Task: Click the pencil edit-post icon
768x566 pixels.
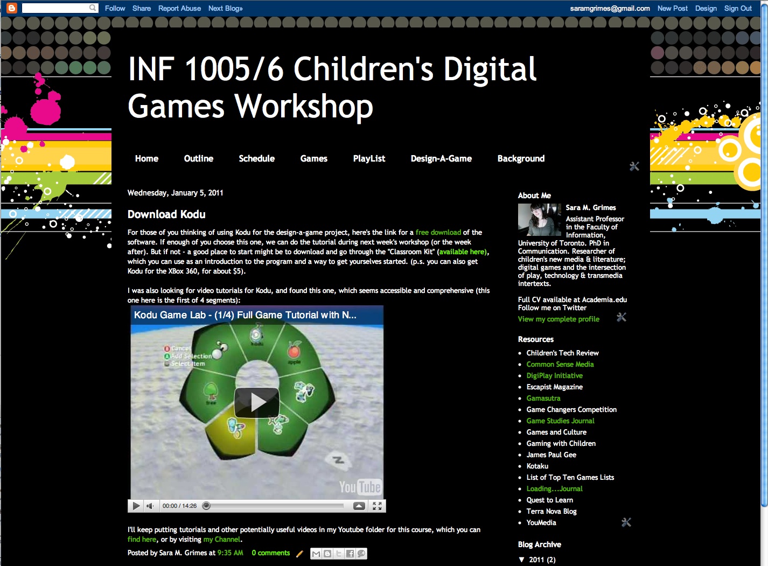Action: coord(299,554)
